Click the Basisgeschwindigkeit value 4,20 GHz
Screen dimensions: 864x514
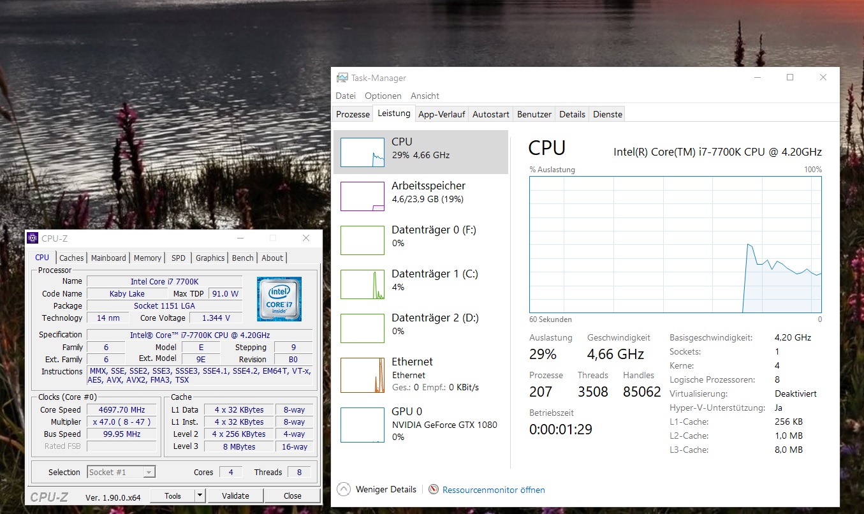pyautogui.click(x=793, y=337)
